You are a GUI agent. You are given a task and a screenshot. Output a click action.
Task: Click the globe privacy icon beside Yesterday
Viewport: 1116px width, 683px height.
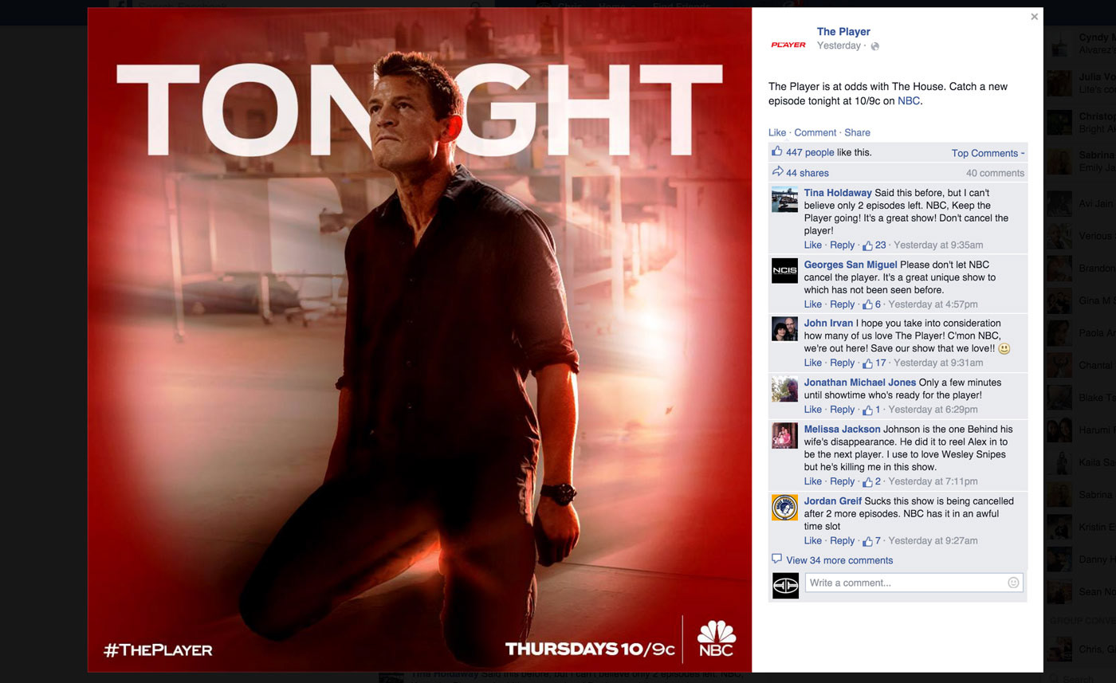[x=874, y=46]
